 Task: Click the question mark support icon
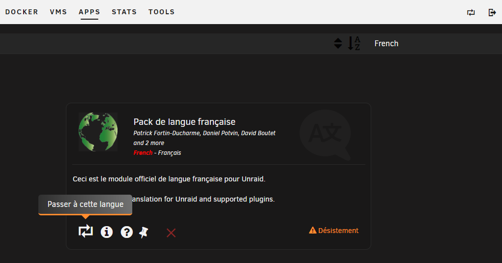127,232
